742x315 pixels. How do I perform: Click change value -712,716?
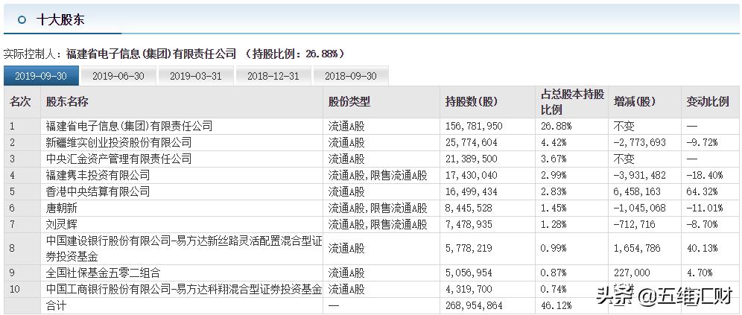click(634, 224)
